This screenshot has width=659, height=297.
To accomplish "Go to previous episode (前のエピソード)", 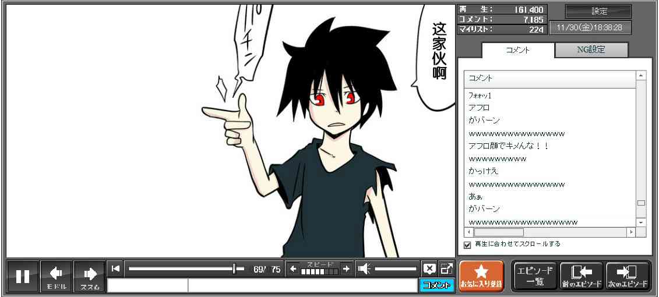I will point(581,276).
